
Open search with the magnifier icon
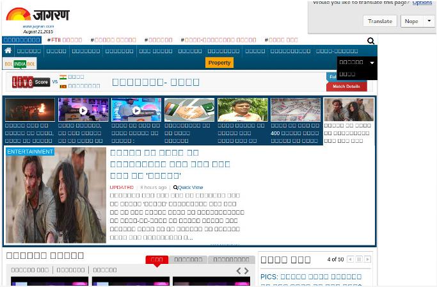click(370, 41)
